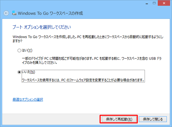Select the いいえ(N) radio button
Image resolution: width=172 pixels, height=127 pixels.
[19, 72]
